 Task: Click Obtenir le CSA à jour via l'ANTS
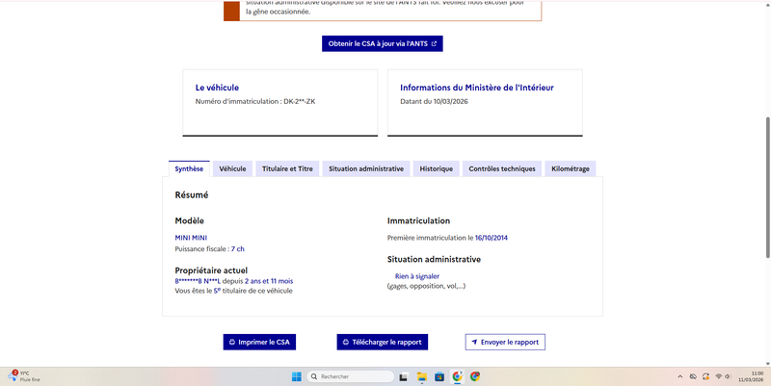pos(383,43)
